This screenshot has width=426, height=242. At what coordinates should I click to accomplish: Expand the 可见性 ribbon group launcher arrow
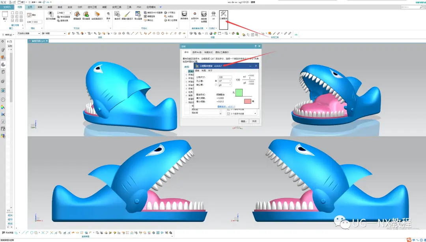click(110, 28)
